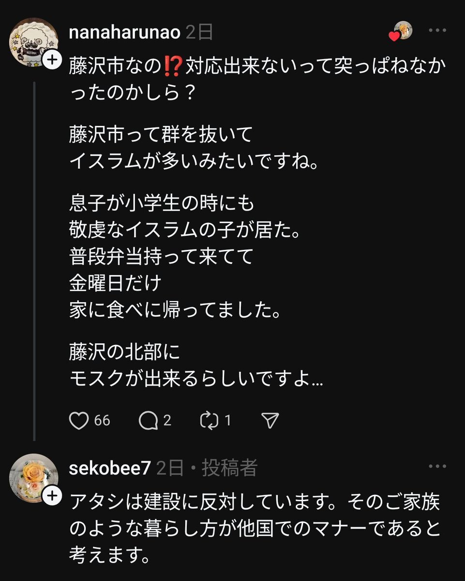Image resolution: width=465 pixels, height=581 pixels.
Task: Tap the repost count of 1
Action: [227, 421]
